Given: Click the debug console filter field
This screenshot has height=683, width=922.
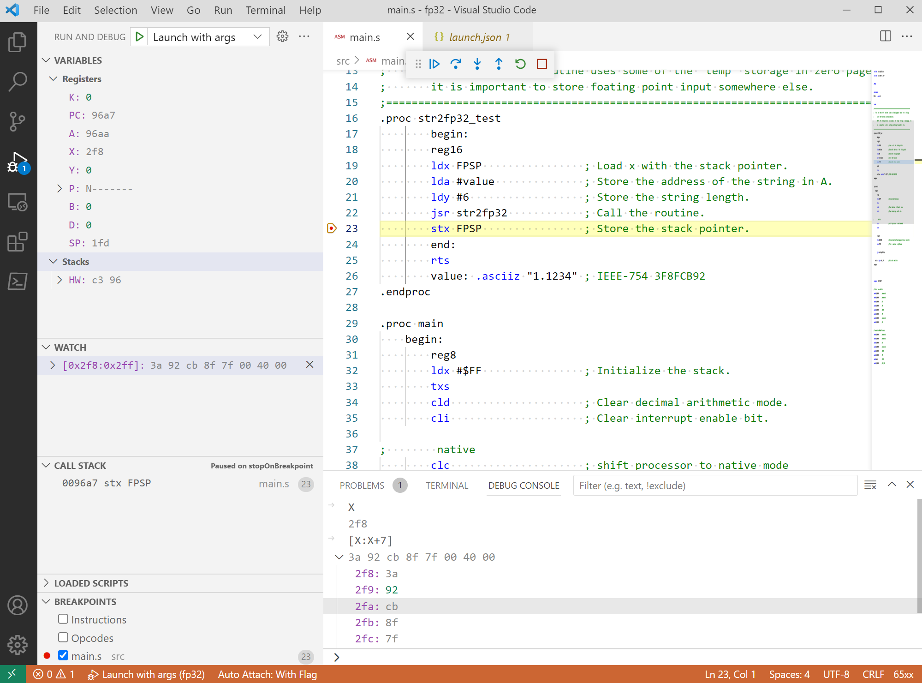Looking at the screenshot, I should coord(715,485).
